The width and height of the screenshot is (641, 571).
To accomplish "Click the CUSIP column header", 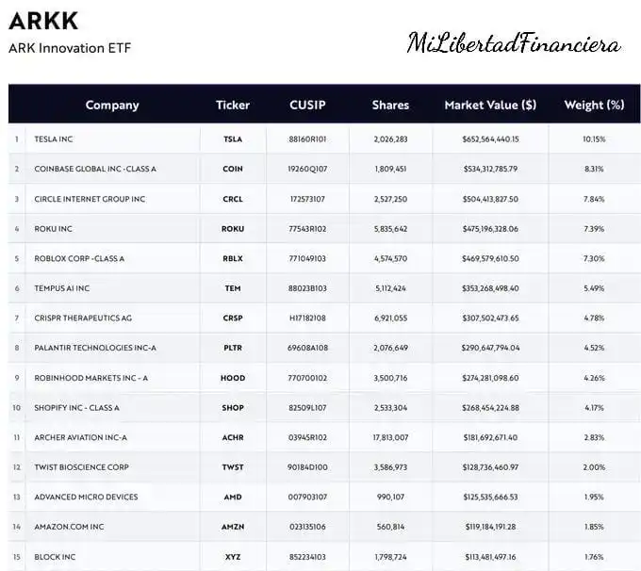I will (307, 105).
